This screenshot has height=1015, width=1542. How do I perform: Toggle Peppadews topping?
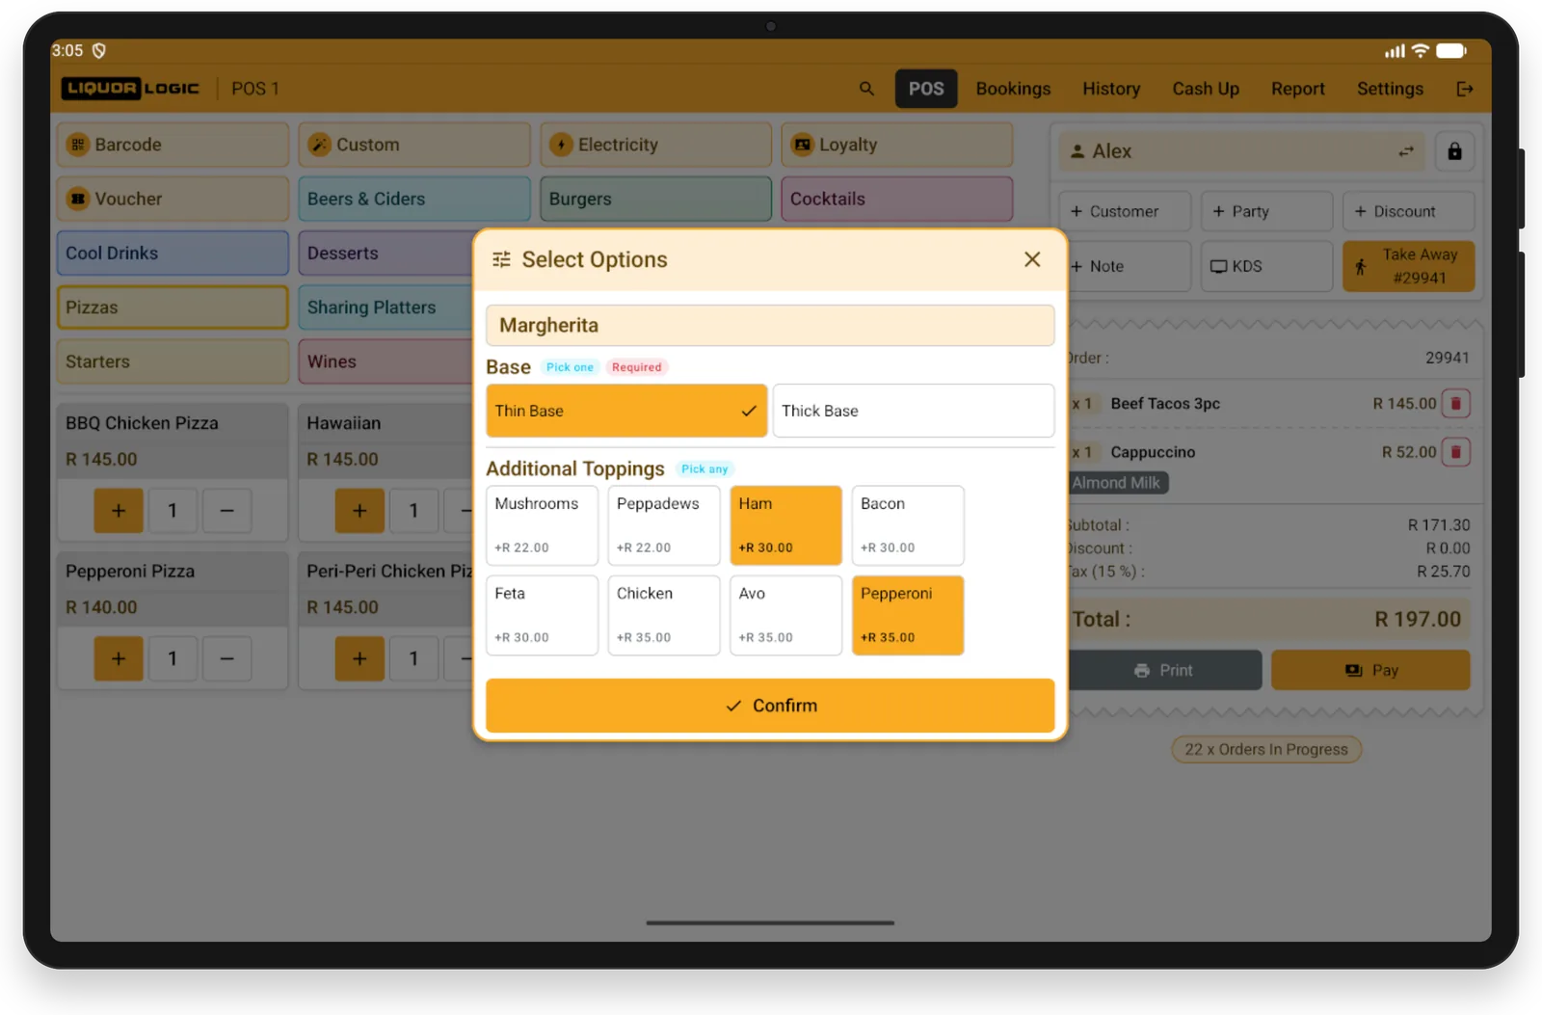pyautogui.click(x=664, y=525)
